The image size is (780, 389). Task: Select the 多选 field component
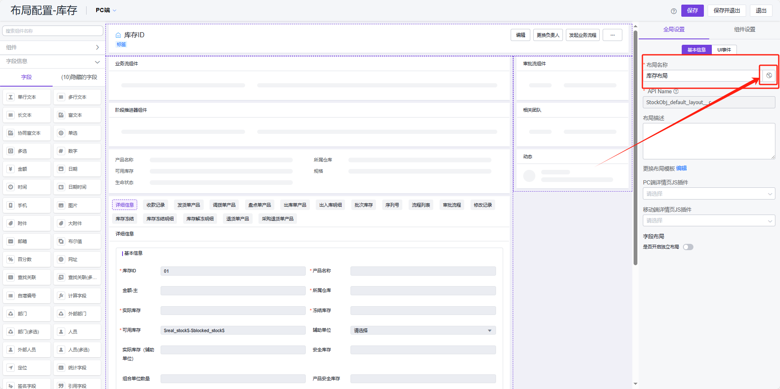(27, 151)
